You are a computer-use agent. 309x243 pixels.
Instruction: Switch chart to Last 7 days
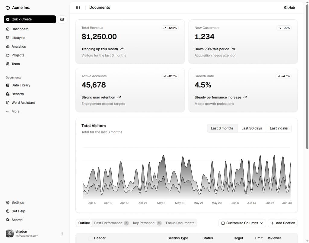(279, 128)
